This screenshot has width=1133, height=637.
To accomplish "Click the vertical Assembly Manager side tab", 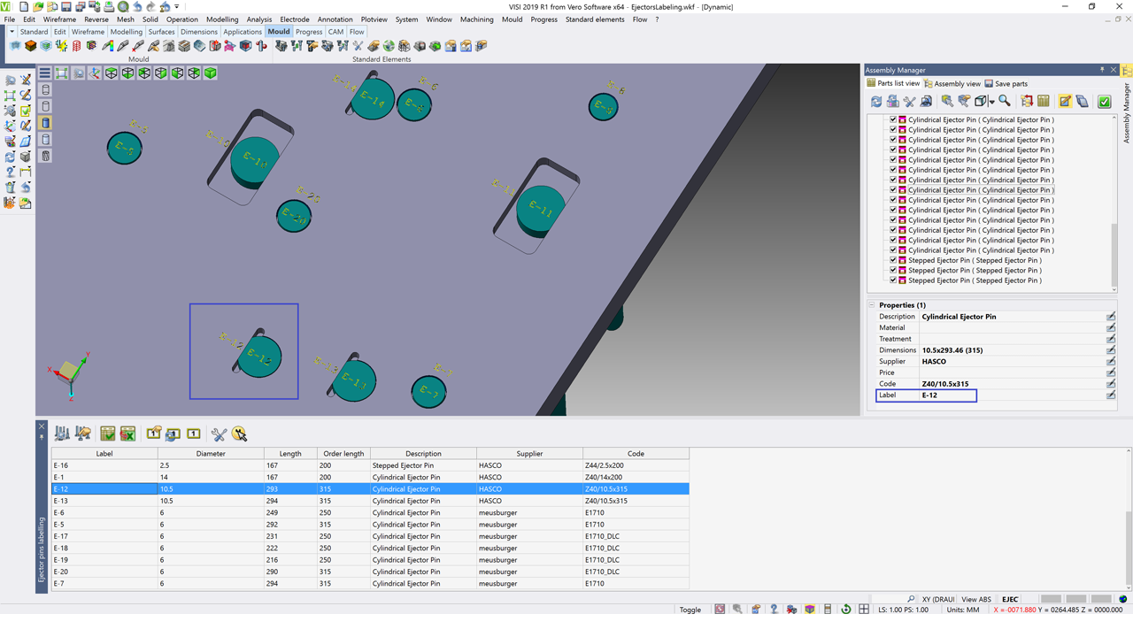I will click(1127, 112).
